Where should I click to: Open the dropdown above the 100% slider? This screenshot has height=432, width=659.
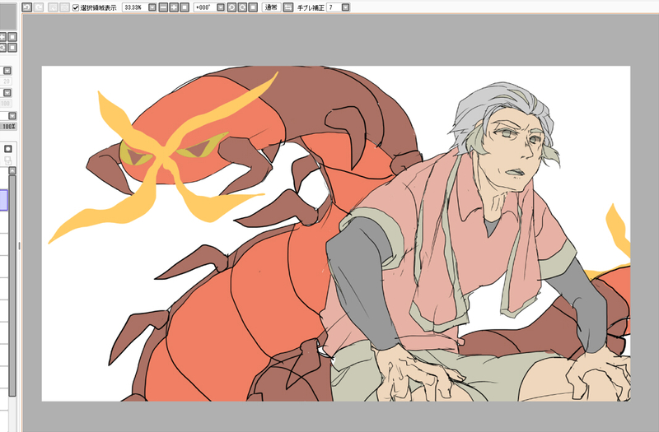(12, 116)
